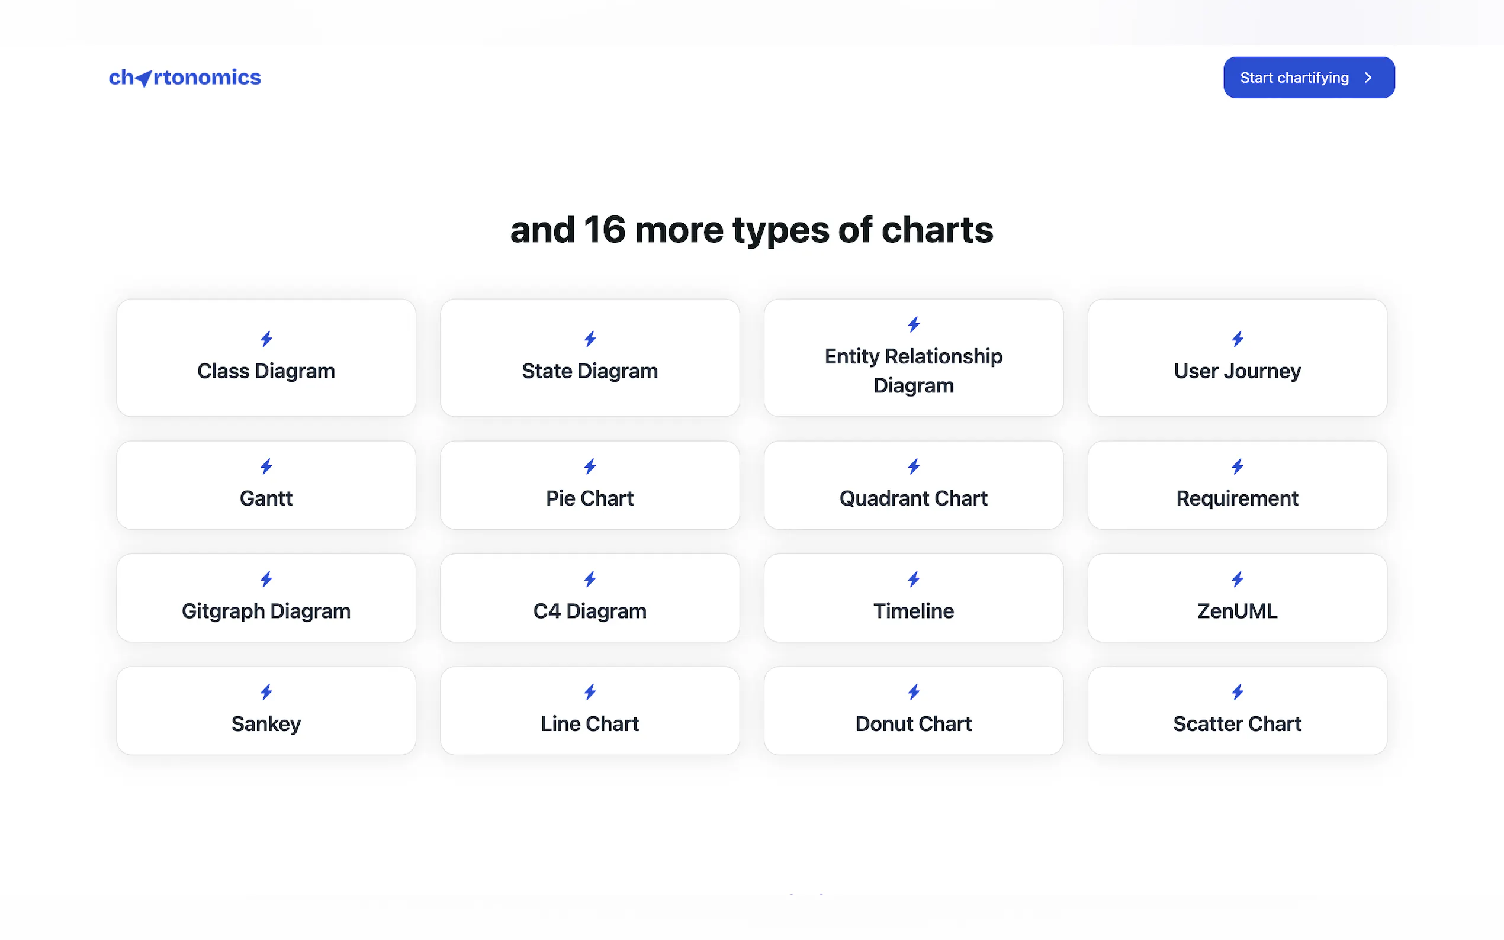The image size is (1504, 940).
Task: Click the lightning icon above Class Diagram
Action: click(266, 339)
